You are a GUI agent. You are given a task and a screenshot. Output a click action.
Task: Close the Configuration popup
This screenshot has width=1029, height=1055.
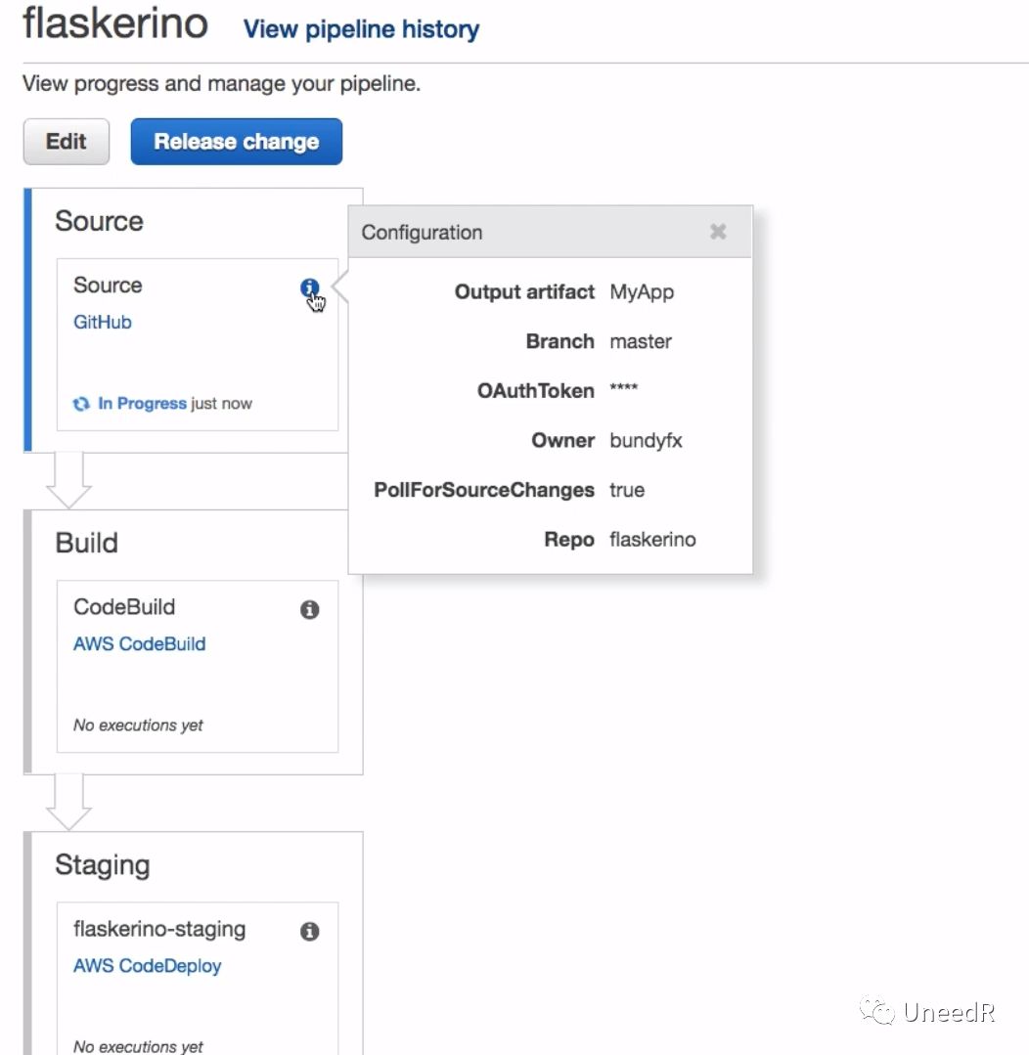718,232
